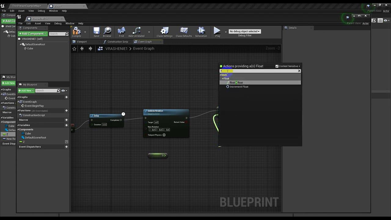The height and width of the screenshot is (220, 391).
Task: Open the Debug menu of the VRASHENIE1 window
Action: pyautogui.click(x=58, y=24)
